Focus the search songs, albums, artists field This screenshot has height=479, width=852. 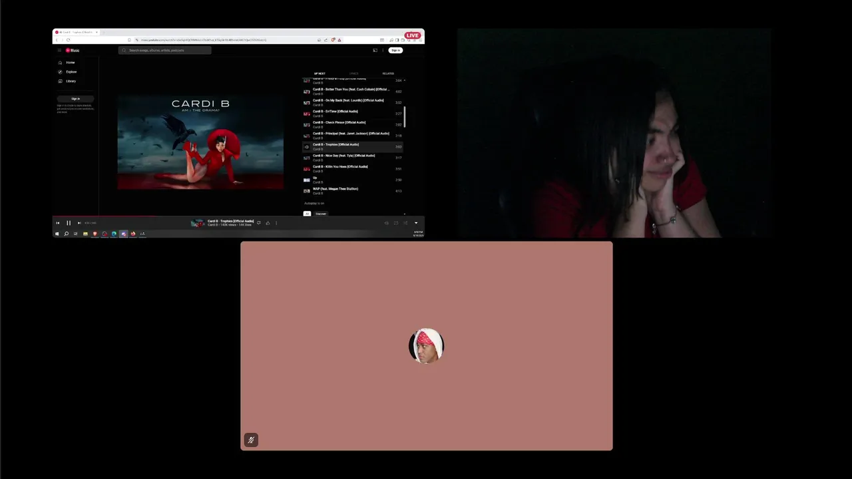165,51
